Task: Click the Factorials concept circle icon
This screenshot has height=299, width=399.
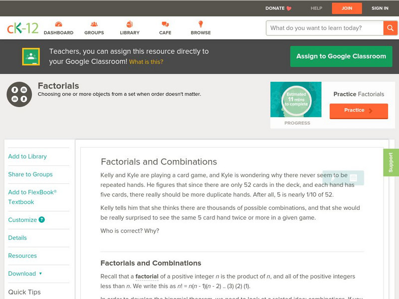Action: coord(19,94)
